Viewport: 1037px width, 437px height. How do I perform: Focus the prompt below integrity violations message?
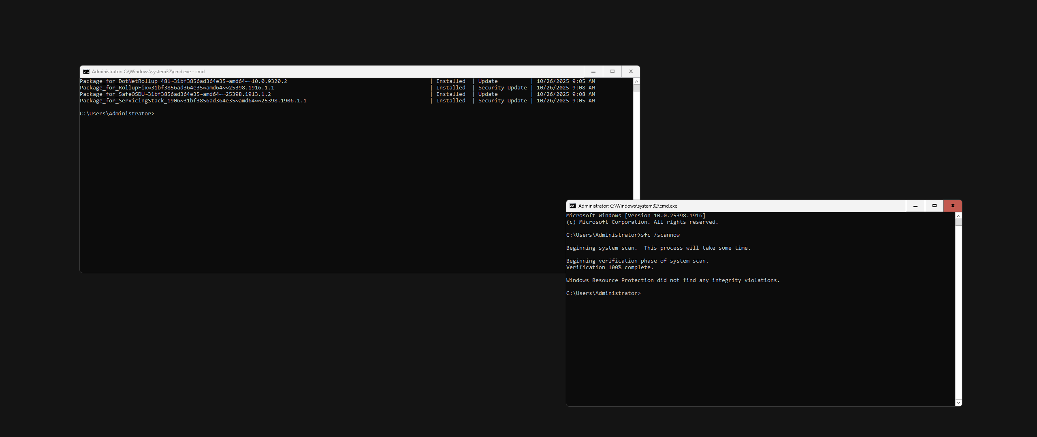click(604, 293)
